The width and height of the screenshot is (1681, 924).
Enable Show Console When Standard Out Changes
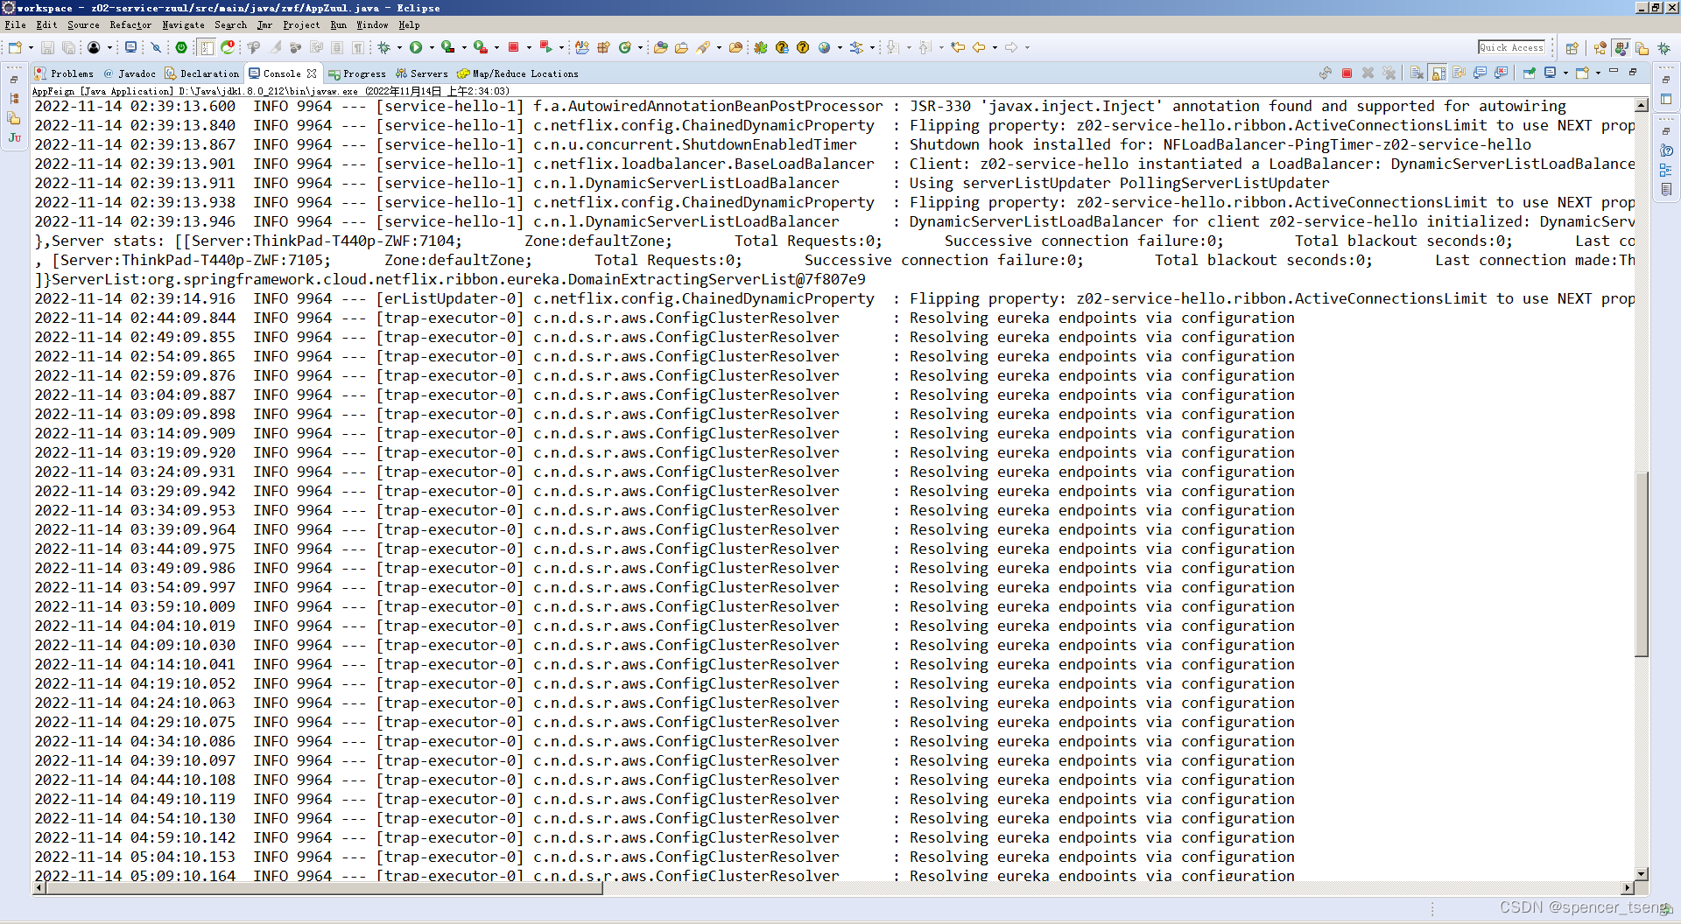(x=1479, y=73)
